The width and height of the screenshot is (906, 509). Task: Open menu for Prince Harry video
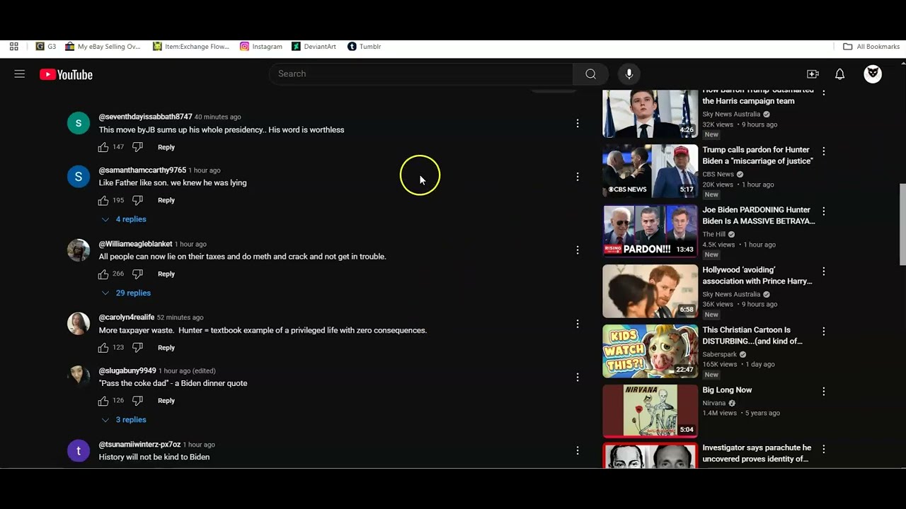coord(824,271)
